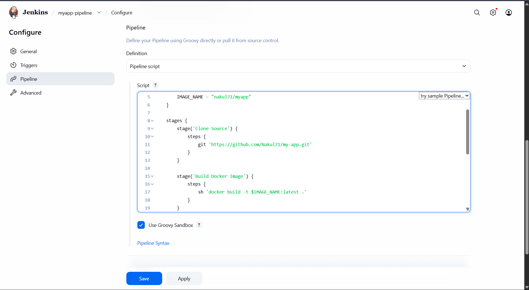Viewport: 529px width, 290px height.
Task: Open the Definition Pipeline script dropdown
Action: (298, 66)
